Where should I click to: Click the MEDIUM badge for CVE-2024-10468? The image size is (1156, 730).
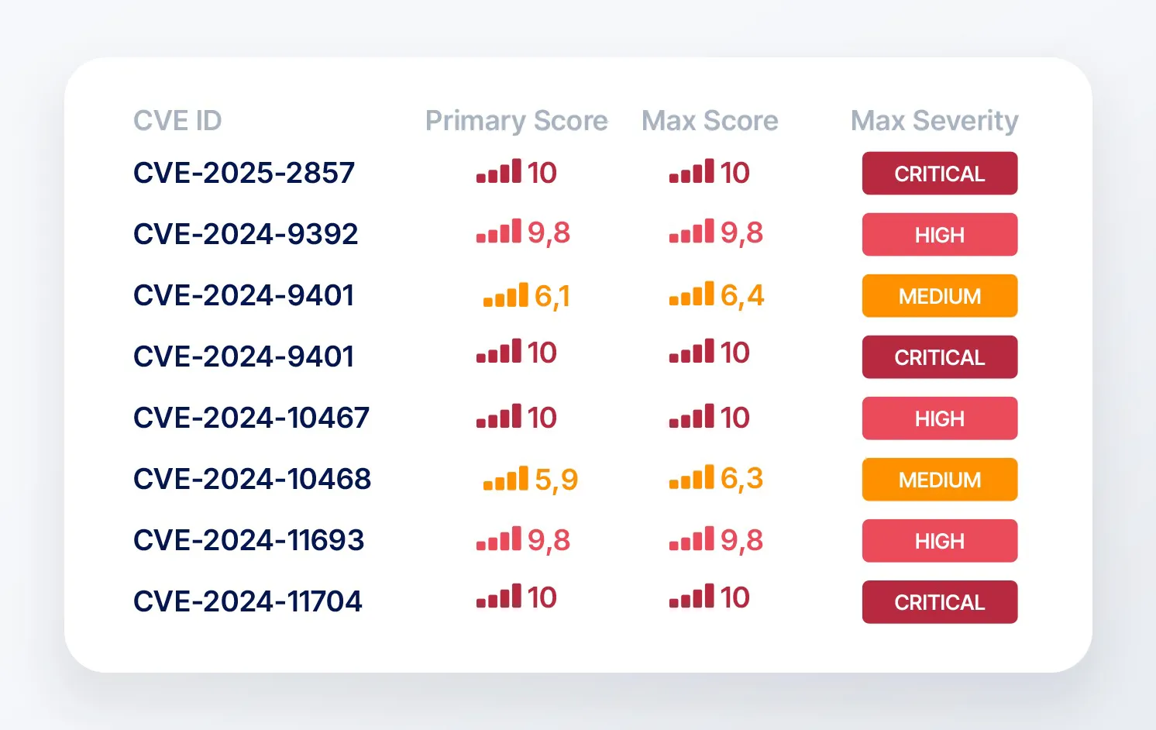(x=940, y=480)
